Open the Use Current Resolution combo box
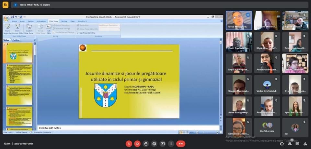 109,25
